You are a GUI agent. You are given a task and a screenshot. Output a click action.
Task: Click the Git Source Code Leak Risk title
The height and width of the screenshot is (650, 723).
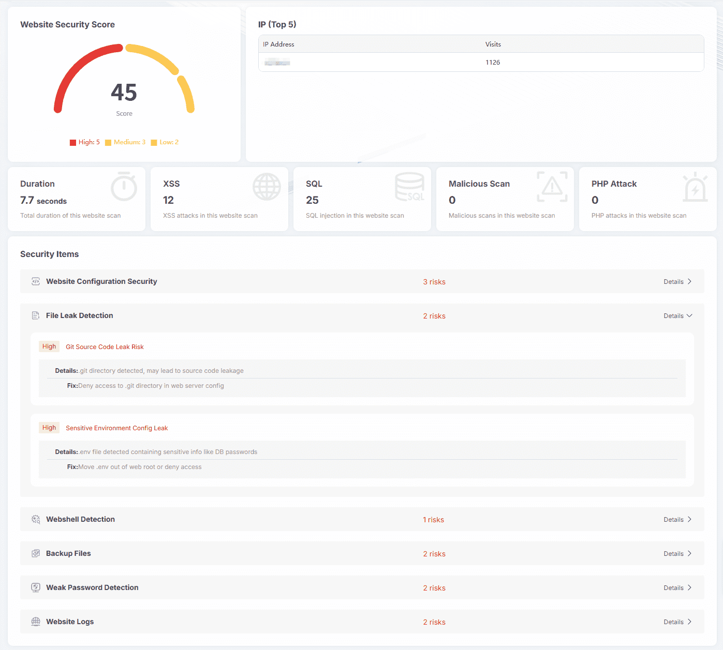(105, 347)
